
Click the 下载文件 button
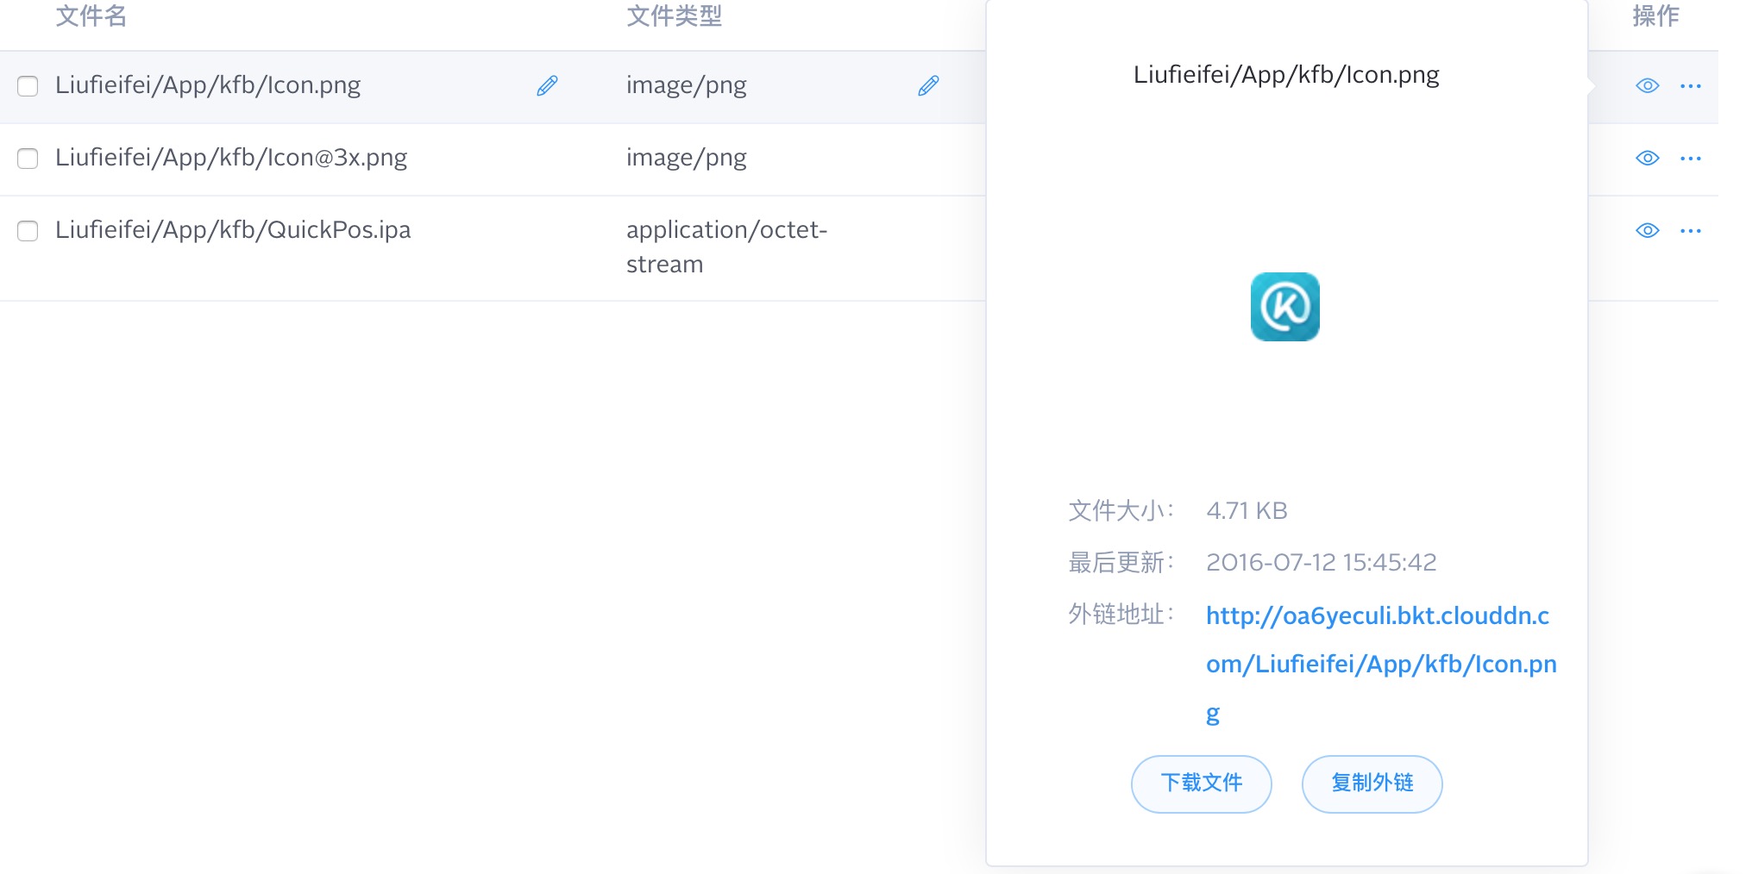tap(1202, 783)
